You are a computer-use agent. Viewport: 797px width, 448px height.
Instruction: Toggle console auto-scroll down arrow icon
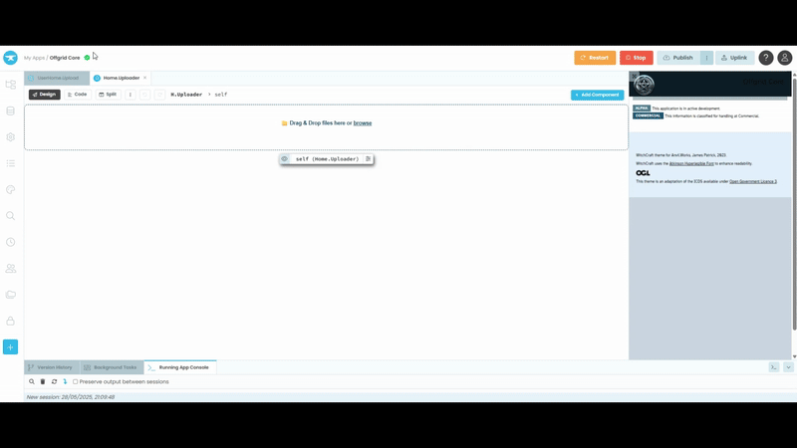click(x=65, y=381)
